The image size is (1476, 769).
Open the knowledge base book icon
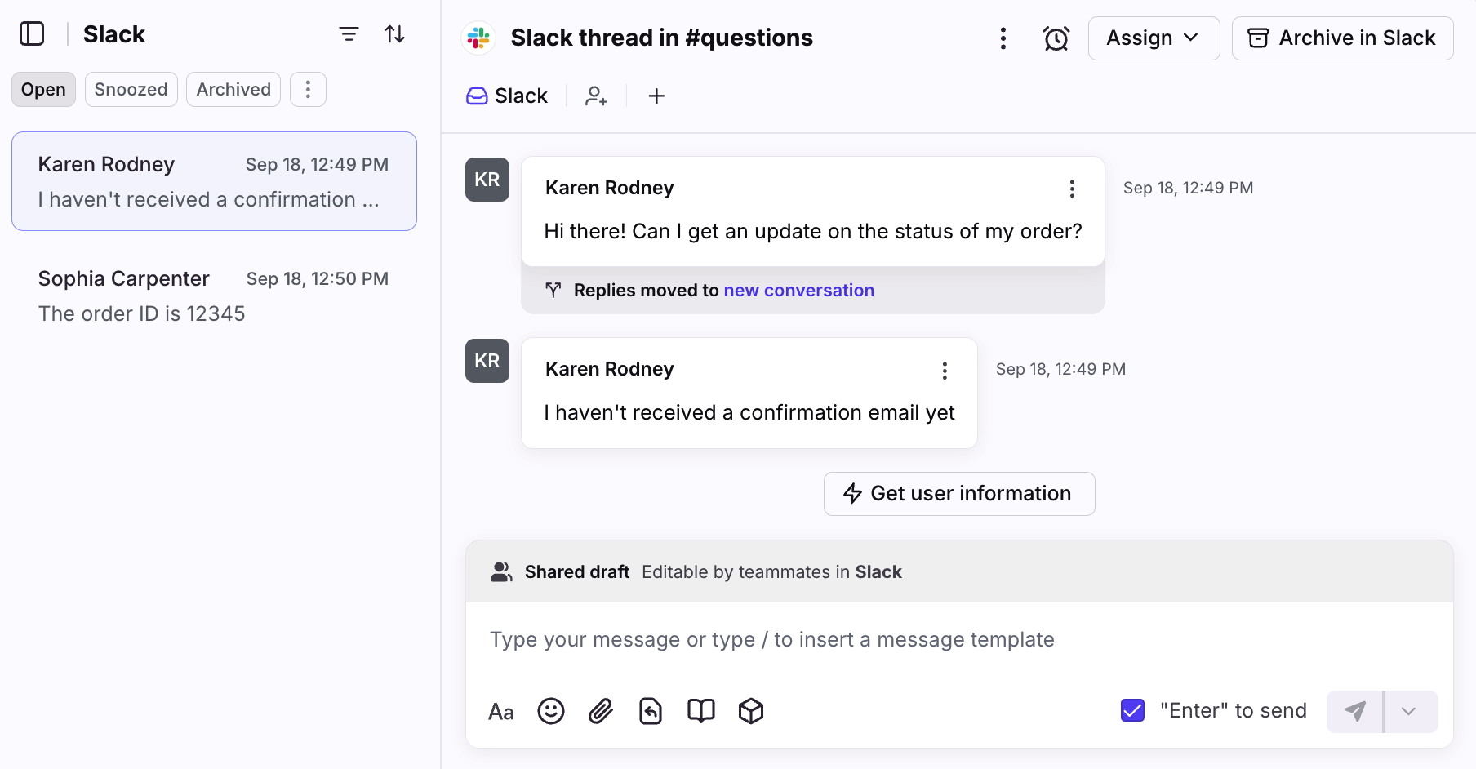tap(700, 711)
